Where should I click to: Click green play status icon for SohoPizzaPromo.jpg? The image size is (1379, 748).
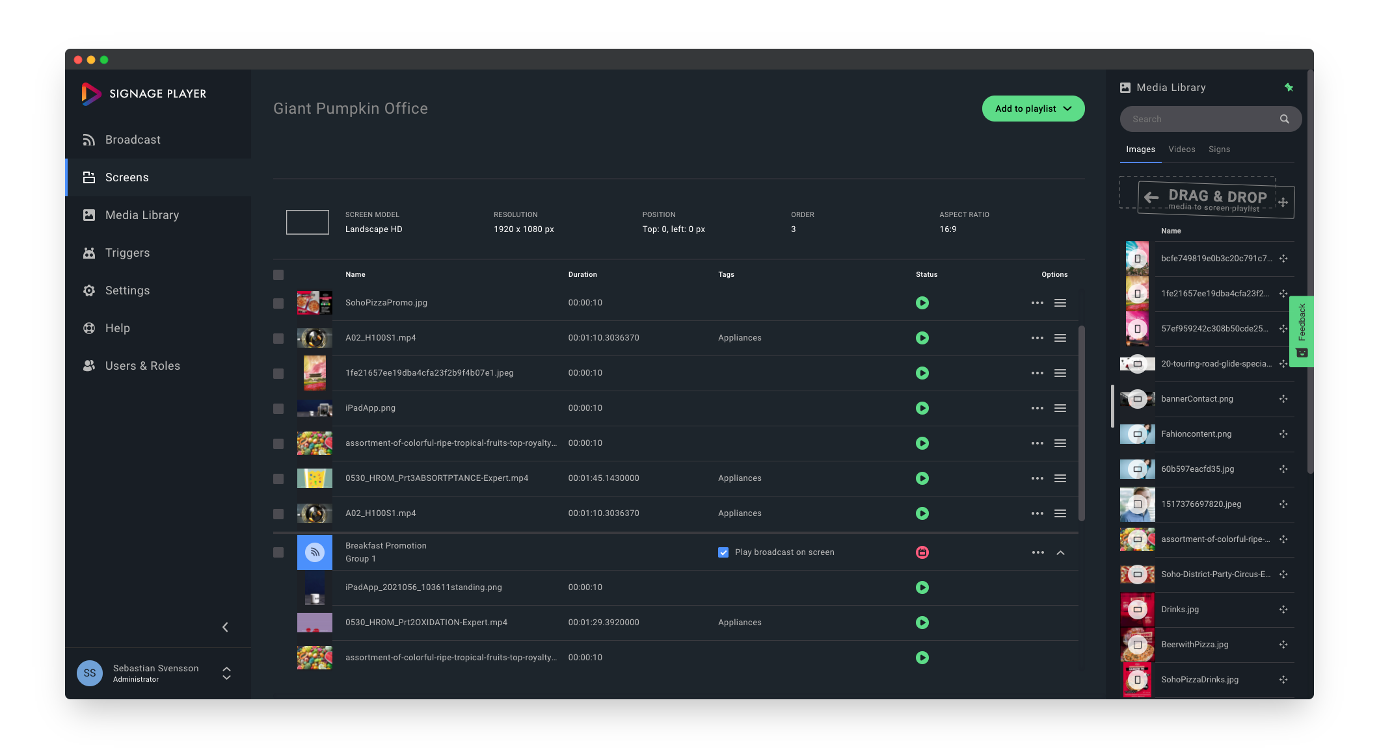tap(922, 303)
